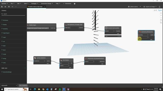Image resolution: width=163 pixels, height=91 pixels.
Task: Click the Add-ons plus icon
Action: click(x=25, y=68)
